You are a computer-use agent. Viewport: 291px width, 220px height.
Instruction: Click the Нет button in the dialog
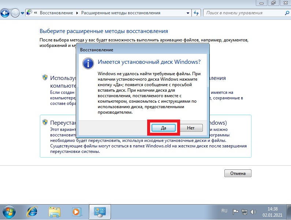[x=191, y=128]
